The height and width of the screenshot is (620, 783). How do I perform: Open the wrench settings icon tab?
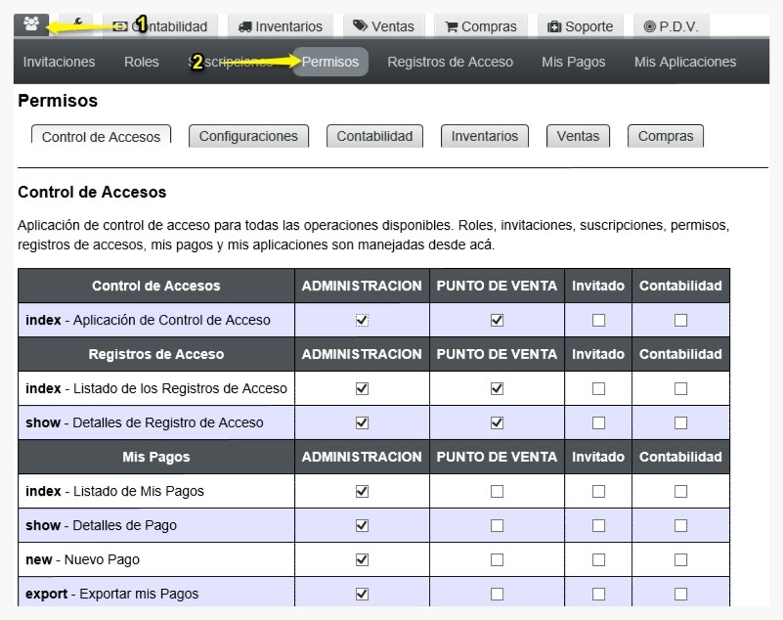coord(78,24)
